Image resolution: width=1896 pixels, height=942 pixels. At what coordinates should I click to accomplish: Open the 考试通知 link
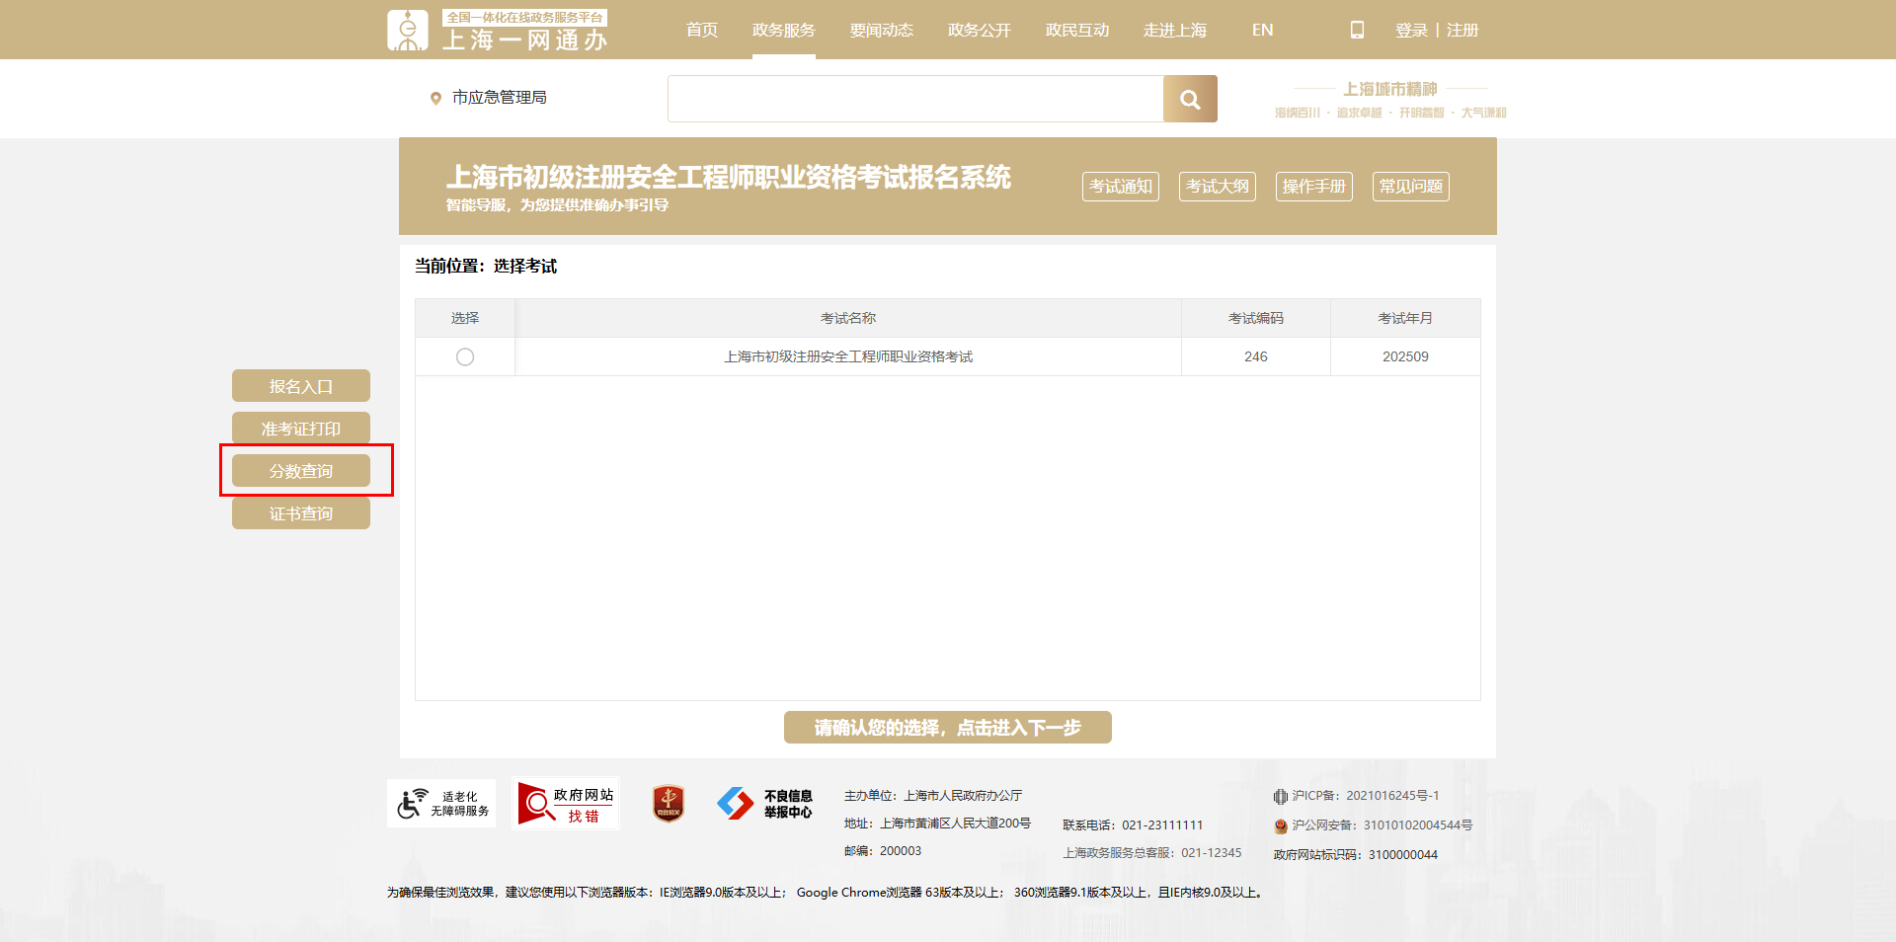1120,187
